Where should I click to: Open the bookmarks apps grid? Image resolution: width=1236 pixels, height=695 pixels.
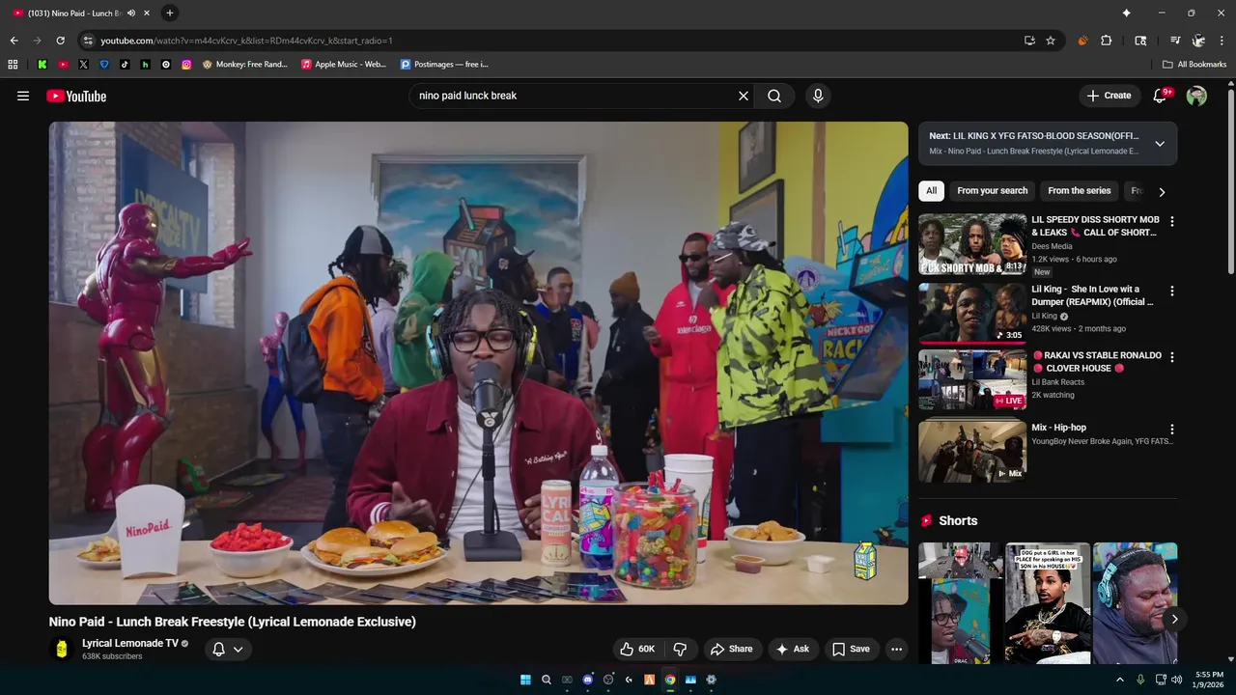point(13,65)
